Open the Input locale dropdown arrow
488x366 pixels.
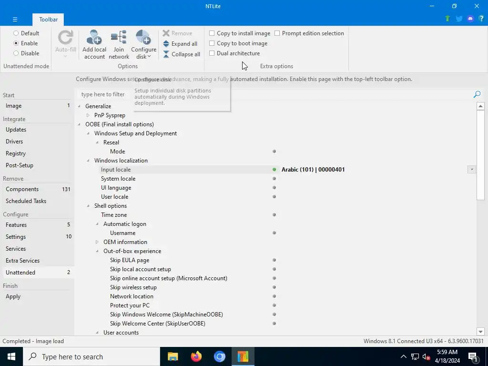coord(471,170)
